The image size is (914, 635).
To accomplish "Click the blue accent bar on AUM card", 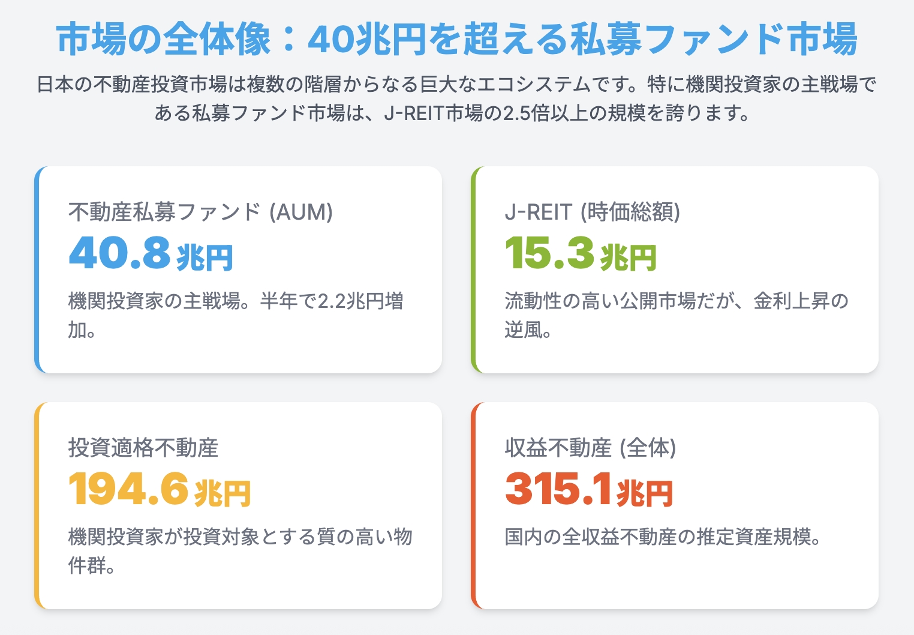I will [x=37, y=270].
